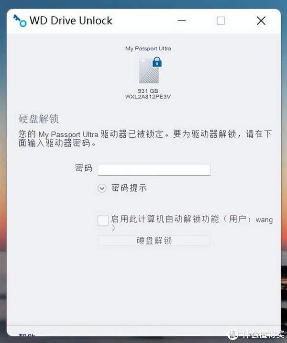Select the My Passport Ultra drive icon
This screenshot has height=343, width=287.
coord(149,71)
